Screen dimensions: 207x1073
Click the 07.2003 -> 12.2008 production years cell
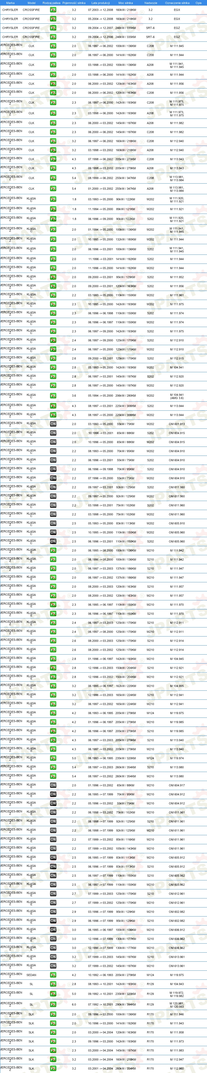point(100,10)
